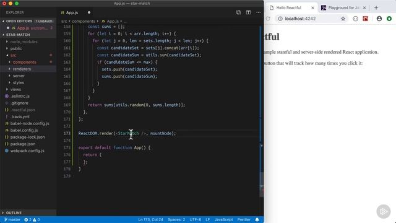Click Ln 173, Col 24 in status bar
396x223 pixels.
pyautogui.click(x=150, y=219)
